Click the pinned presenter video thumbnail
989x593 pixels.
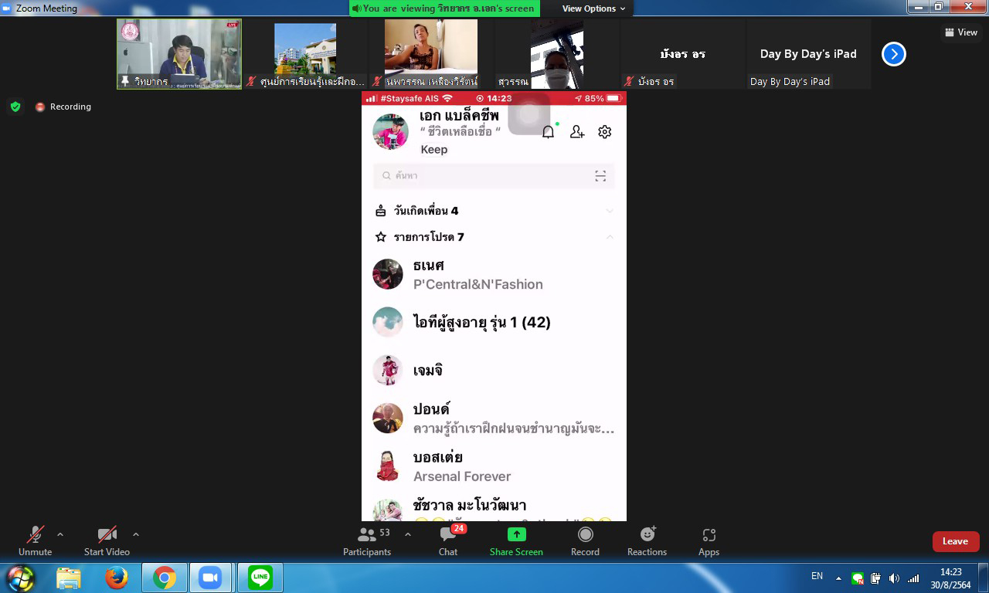179,53
